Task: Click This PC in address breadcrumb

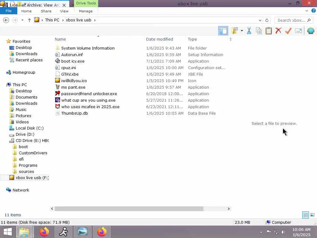Action: pos(52,20)
